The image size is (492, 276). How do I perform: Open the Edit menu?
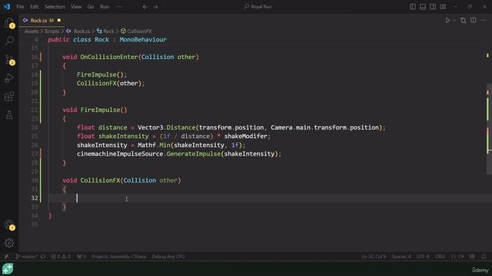tap(34, 7)
